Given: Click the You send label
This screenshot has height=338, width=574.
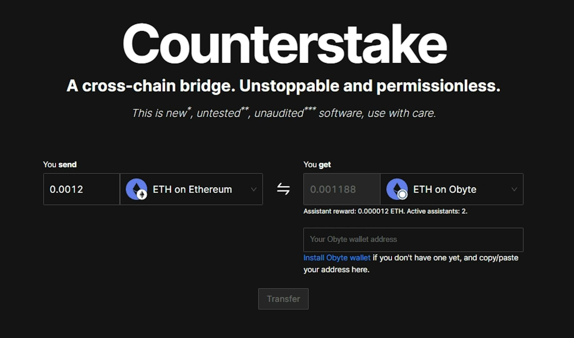Looking at the screenshot, I should [59, 164].
